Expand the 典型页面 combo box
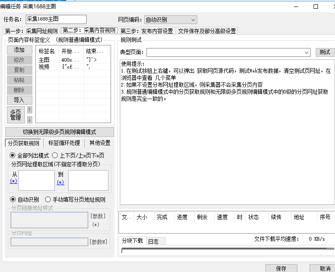 tap(307, 52)
